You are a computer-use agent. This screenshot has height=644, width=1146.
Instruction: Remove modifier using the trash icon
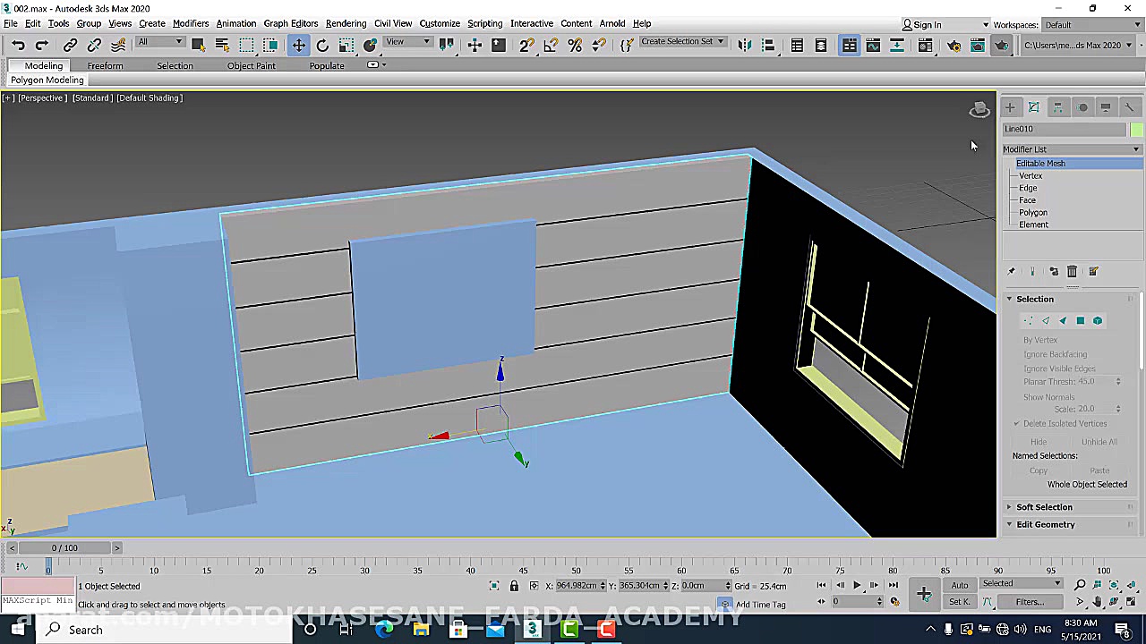pos(1072,272)
